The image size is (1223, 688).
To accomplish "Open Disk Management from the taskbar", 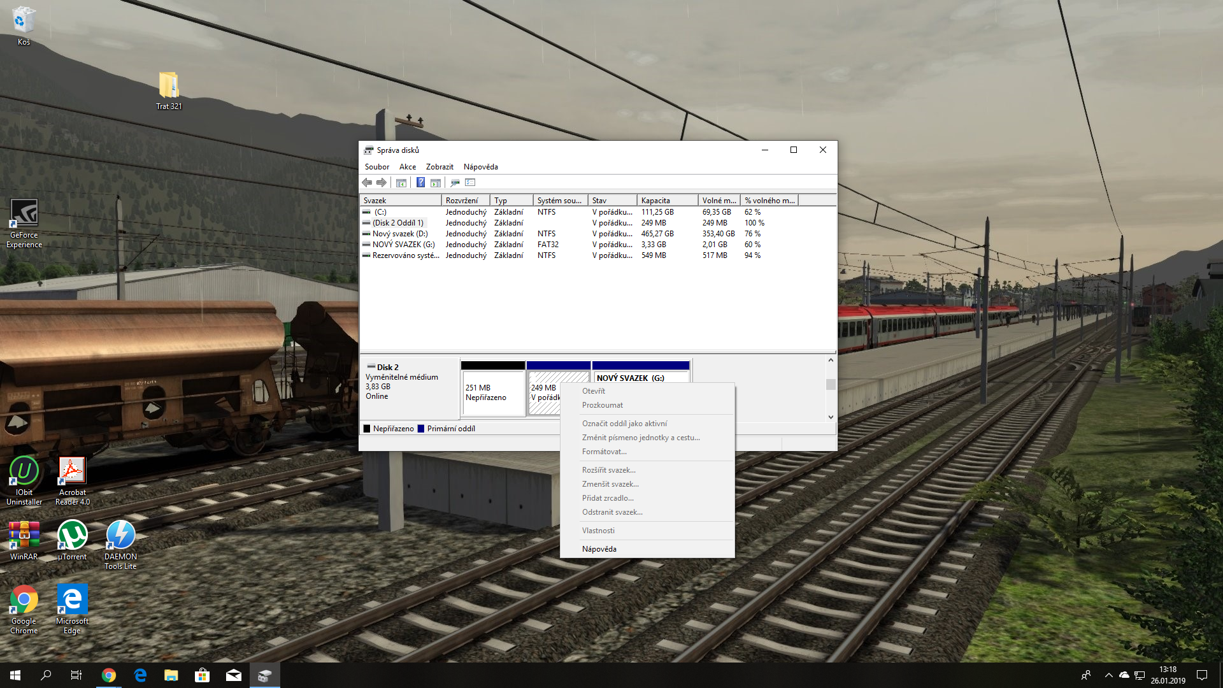I will pos(265,675).
